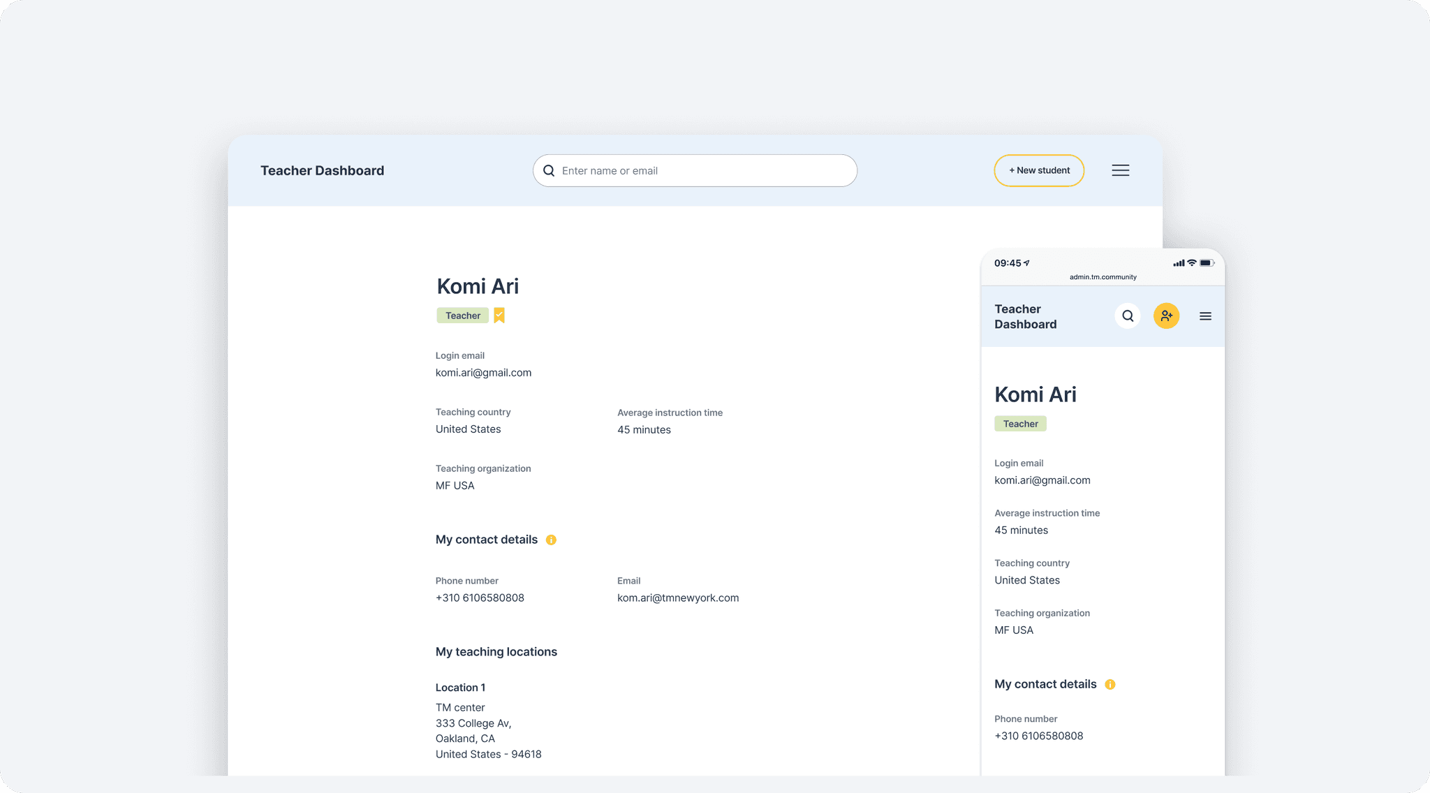
Task: Click the green Teacher tag on desktop
Action: click(x=462, y=316)
